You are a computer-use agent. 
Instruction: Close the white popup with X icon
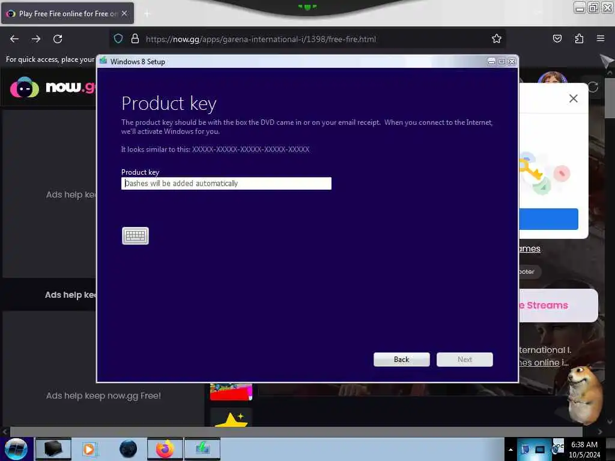574,98
